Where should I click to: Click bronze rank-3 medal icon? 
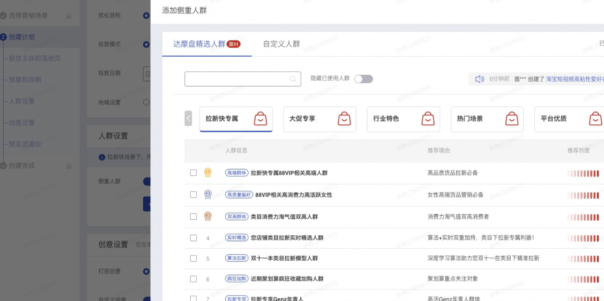coord(208,216)
